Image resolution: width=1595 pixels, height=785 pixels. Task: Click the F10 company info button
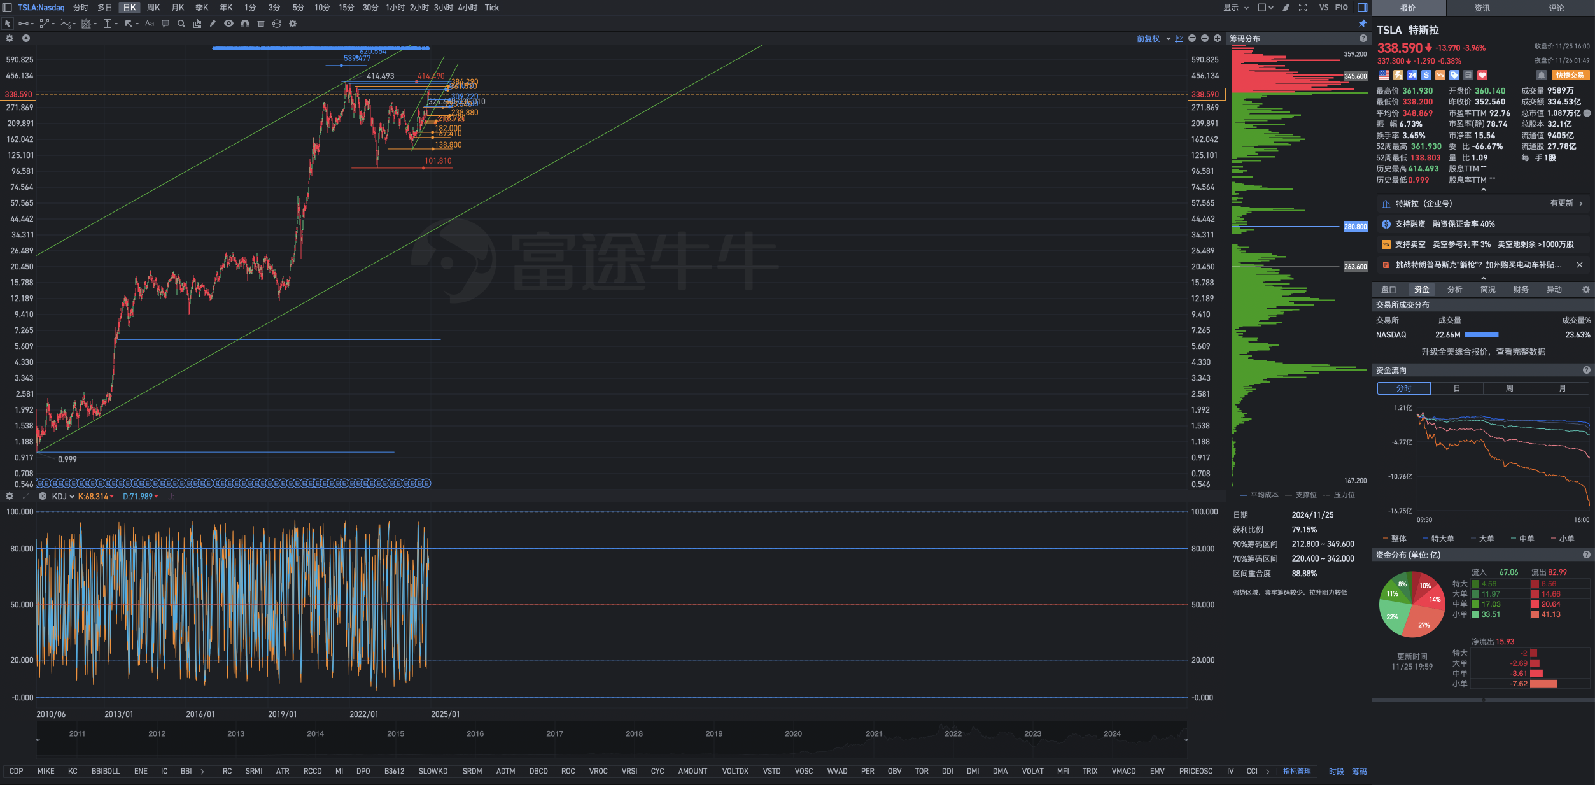(1342, 8)
